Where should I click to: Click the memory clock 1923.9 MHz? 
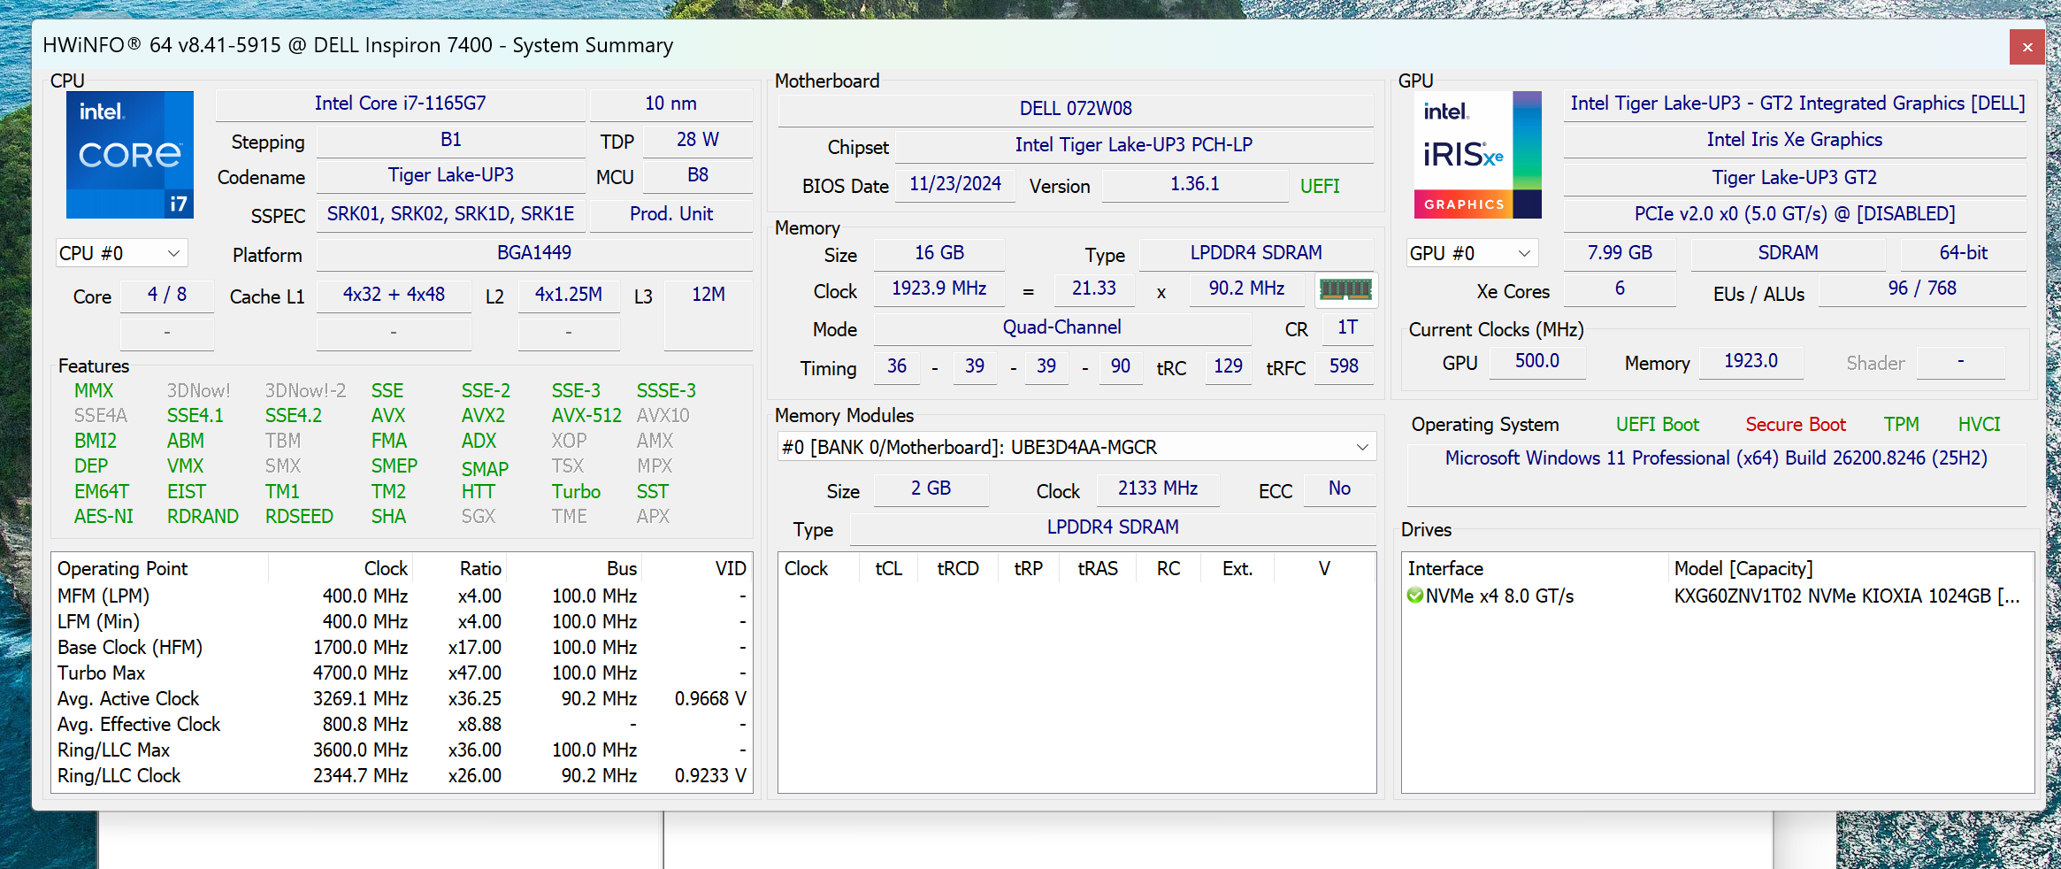coord(939,288)
